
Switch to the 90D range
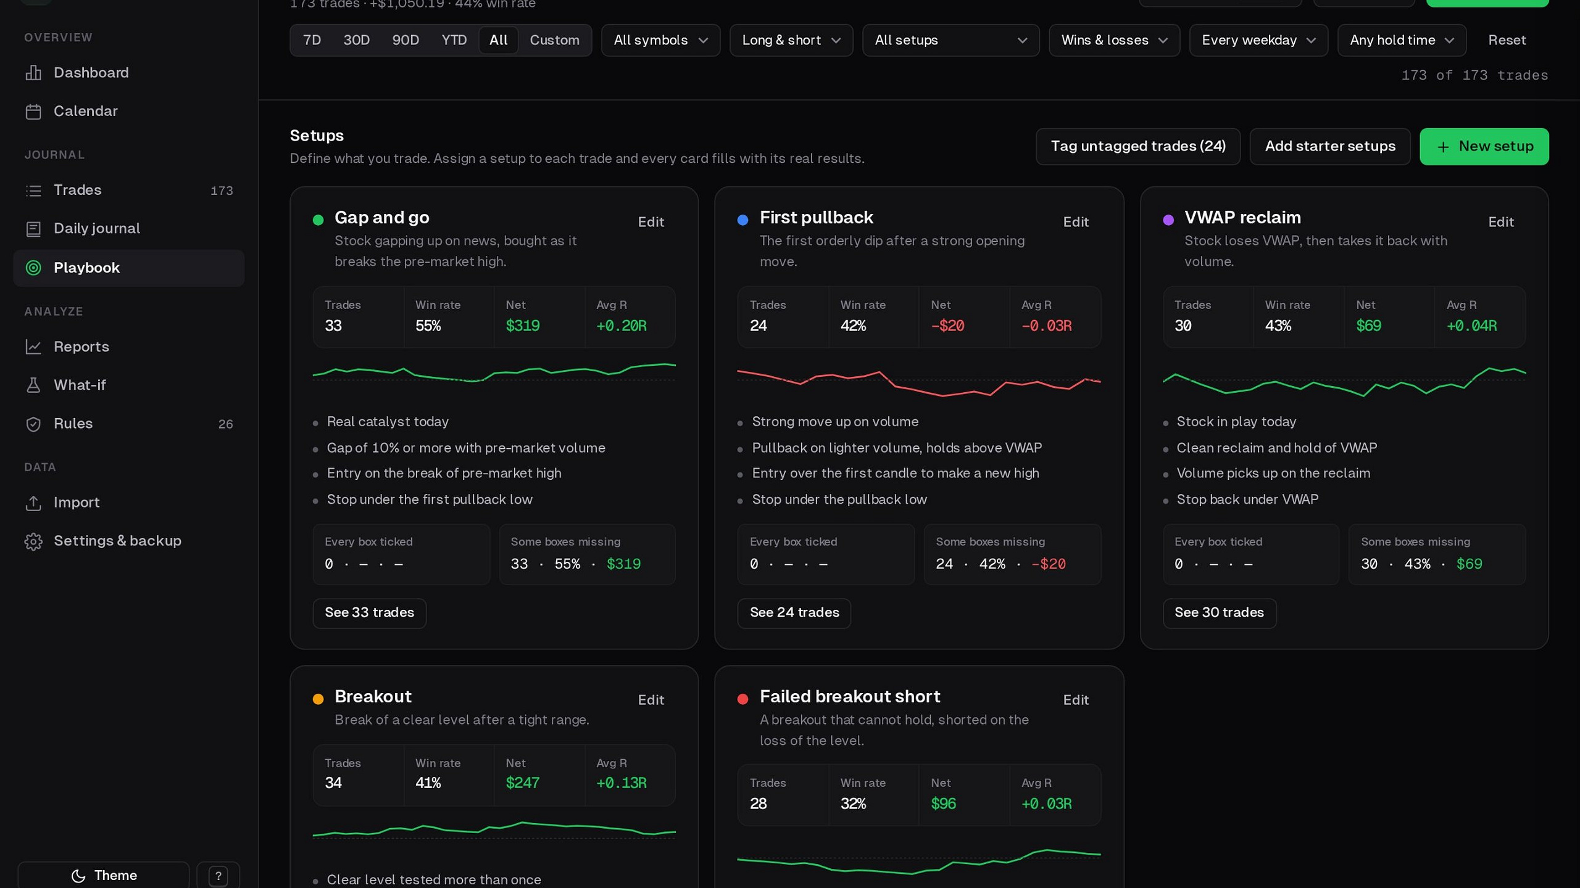(405, 40)
